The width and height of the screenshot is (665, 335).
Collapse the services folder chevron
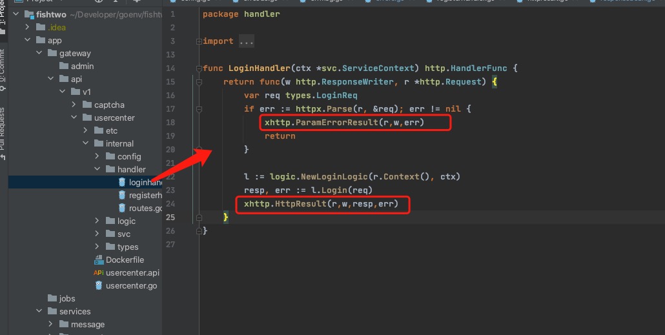39,311
